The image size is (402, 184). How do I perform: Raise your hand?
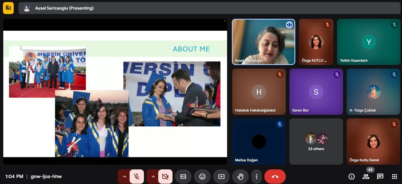coord(240,177)
